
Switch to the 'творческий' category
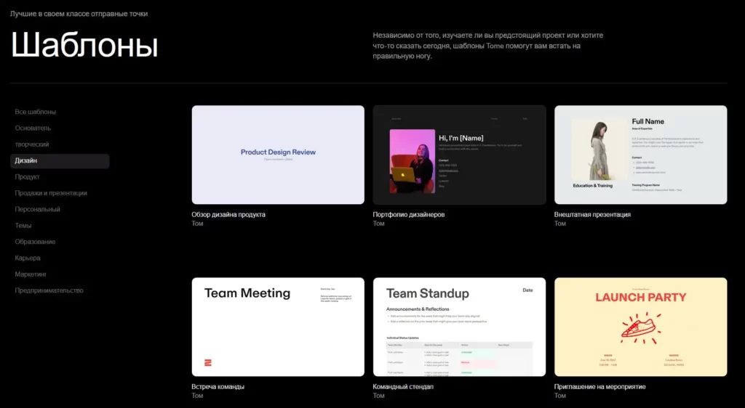(x=32, y=144)
